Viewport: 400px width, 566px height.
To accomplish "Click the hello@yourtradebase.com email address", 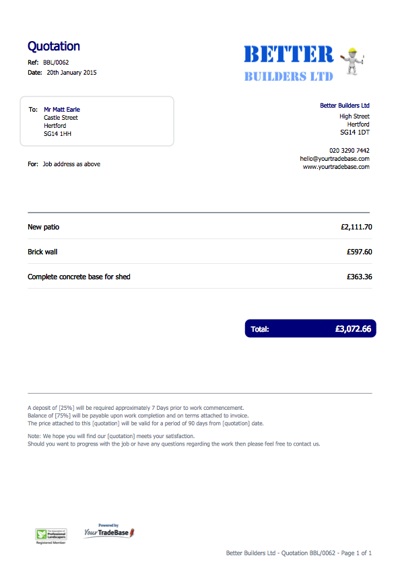I will [x=335, y=158].
